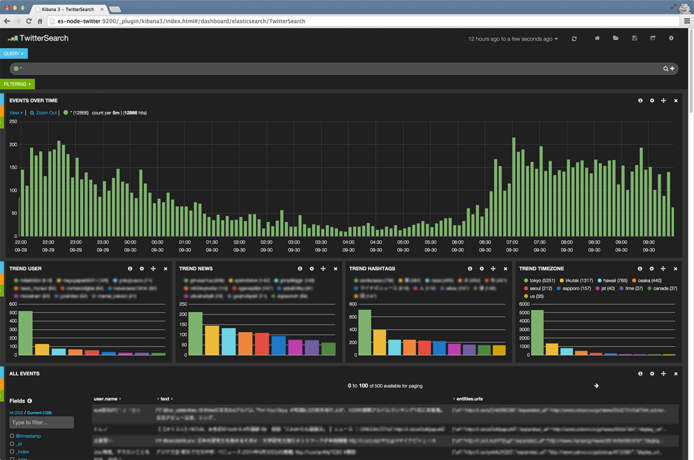Check the _index field checkbox
Viewport: 694px width, 460px height.
[x=12, y=452]
